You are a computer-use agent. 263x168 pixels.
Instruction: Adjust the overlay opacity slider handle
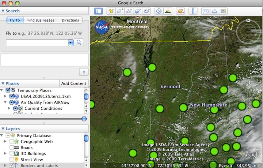pos(84,119)
